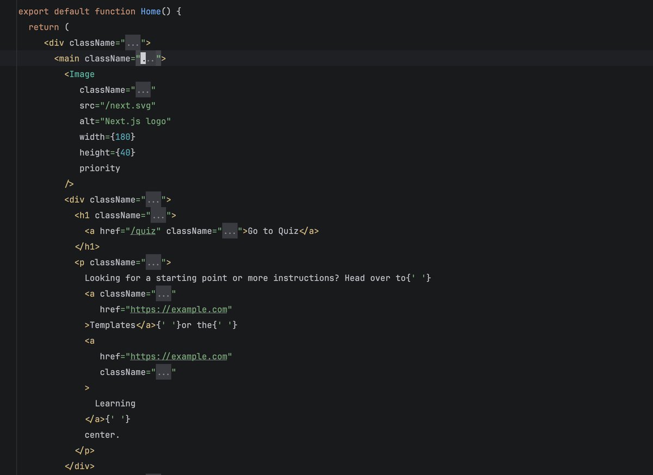This screenshot has width=653, height=475.
Task: Click the "priority" attribute
Action: tap(100, 168)
